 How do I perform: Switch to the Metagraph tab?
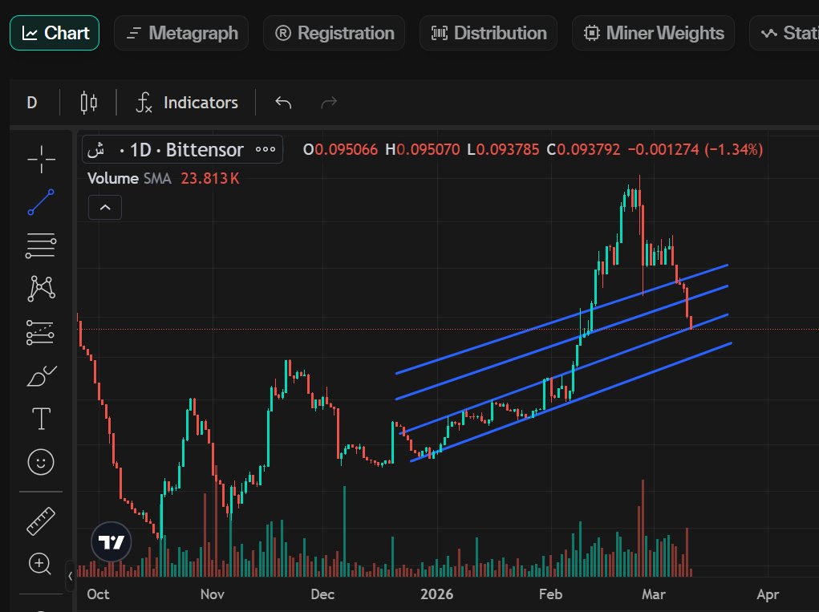181,33
